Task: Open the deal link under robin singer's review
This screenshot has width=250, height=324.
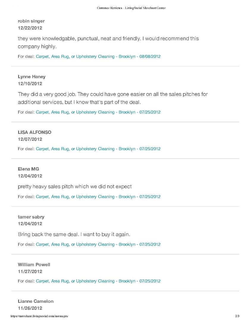Action: (x=98, y=57)
